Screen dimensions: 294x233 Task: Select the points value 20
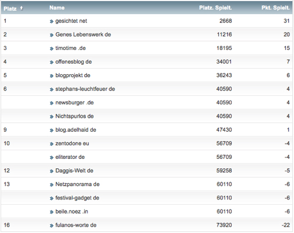(286, 35)
